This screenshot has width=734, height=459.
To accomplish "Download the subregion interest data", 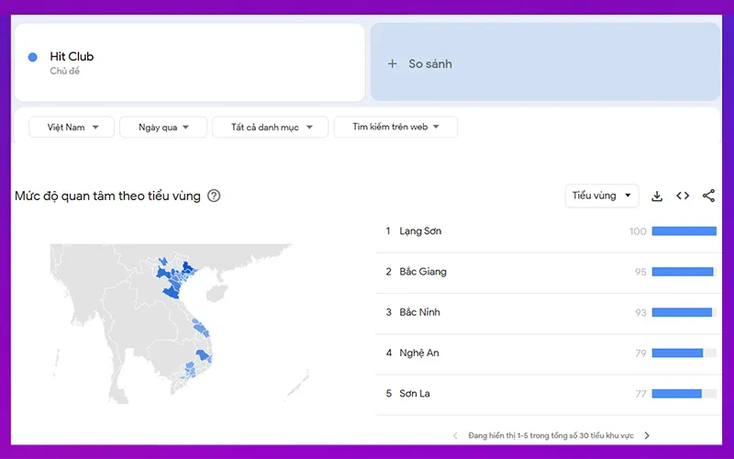I will 657,196.
